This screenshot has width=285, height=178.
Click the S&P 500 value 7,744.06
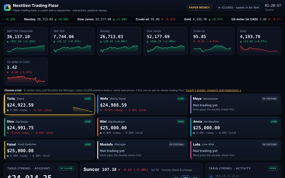pos(64,36)
